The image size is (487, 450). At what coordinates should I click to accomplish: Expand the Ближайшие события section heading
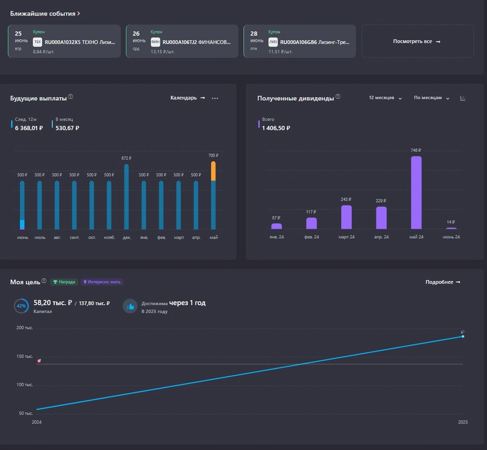click(45, 13)
